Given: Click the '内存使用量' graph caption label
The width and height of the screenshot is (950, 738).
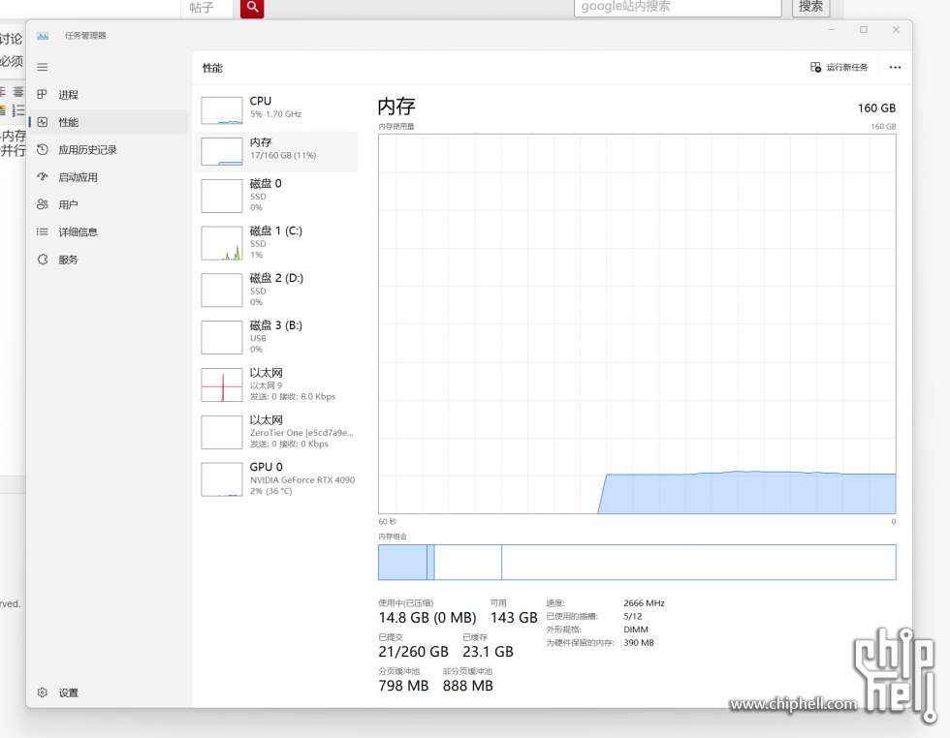Looking at the screenshot, I should pos(396,127).
